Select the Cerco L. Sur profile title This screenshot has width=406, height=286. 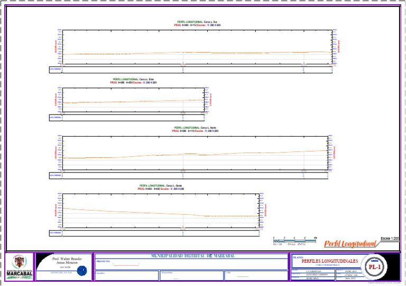197,24
